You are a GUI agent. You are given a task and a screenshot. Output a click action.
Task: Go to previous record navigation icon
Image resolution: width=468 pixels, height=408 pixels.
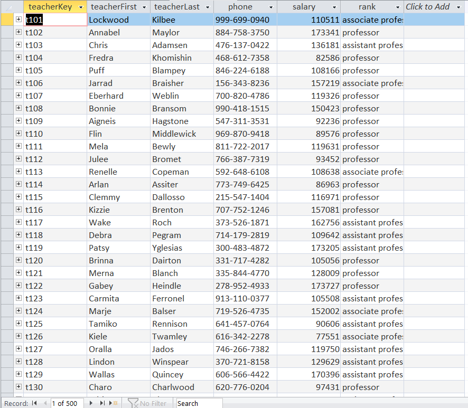pos(45,403)
